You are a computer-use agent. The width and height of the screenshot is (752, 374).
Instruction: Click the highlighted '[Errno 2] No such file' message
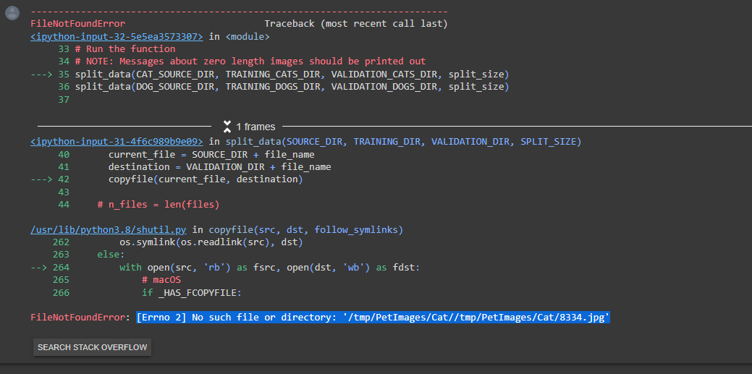click(x=373, y=317)
